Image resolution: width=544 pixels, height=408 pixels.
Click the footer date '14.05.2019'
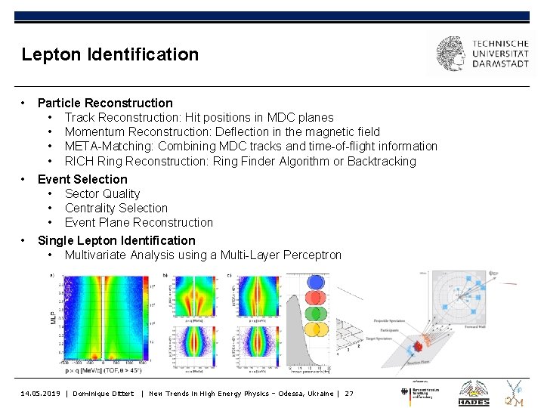[x=40, y=394]
